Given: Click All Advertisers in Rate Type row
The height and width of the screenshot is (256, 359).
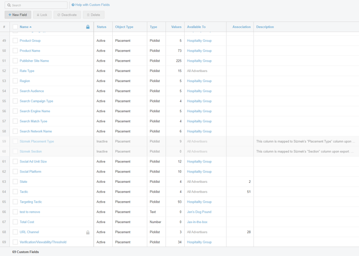Looking at the screenshot, I should pyautogui.click(x=197, y=71).
